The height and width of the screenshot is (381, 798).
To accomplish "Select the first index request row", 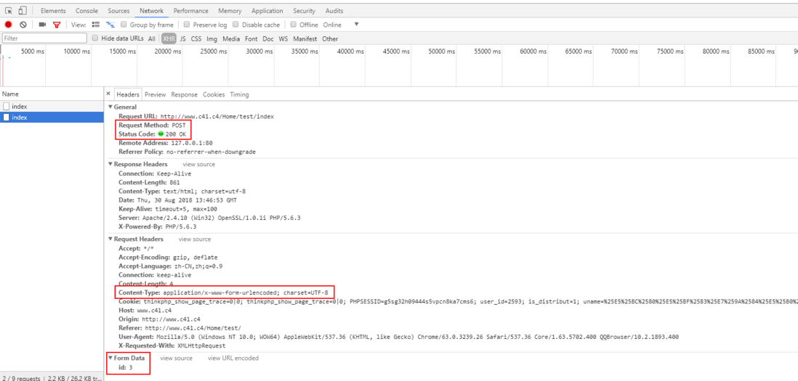I will [x=52, y=106].
